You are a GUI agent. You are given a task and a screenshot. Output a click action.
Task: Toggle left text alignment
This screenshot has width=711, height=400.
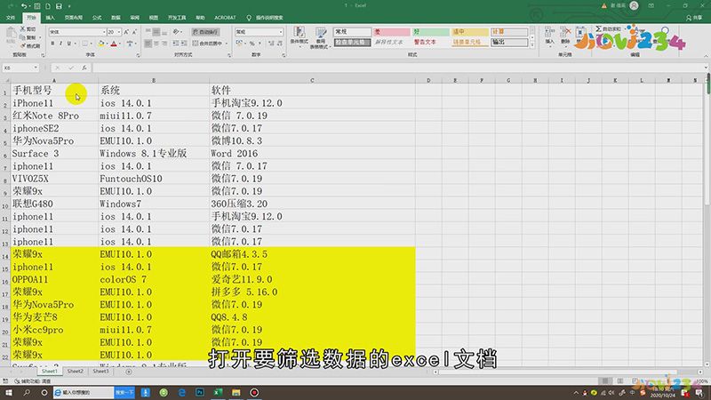(148, 44)
